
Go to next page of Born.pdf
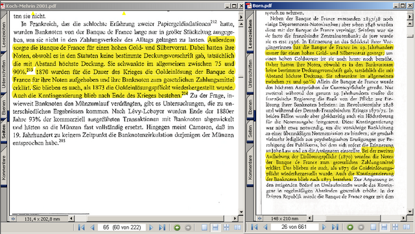[x=324, y=227]
